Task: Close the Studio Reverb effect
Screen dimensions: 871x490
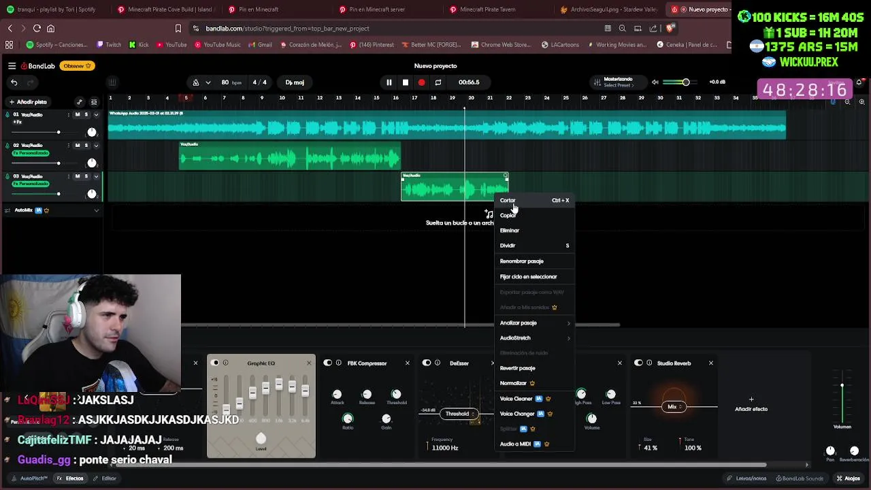Action: [711, 363]
